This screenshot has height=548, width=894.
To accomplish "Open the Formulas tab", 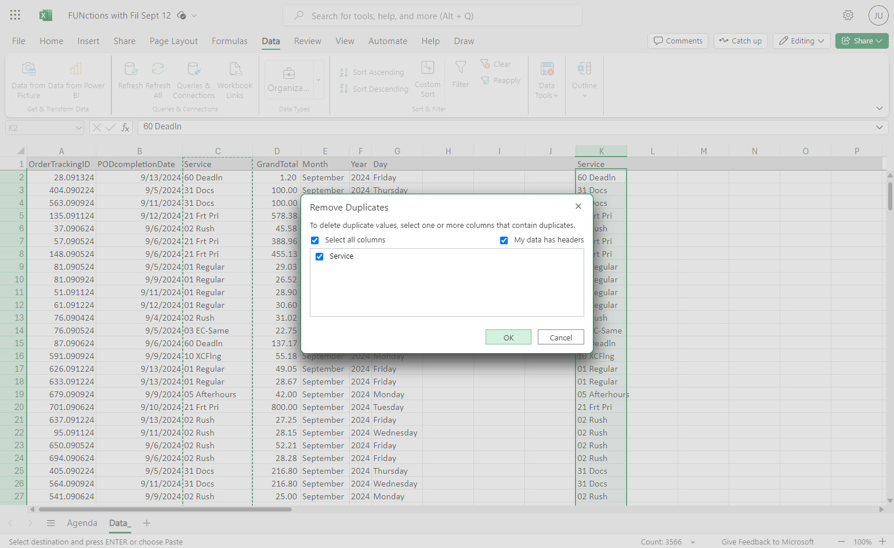I will point(230,41).
